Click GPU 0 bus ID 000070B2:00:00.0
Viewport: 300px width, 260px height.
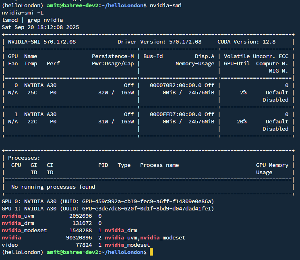[176, 85]
